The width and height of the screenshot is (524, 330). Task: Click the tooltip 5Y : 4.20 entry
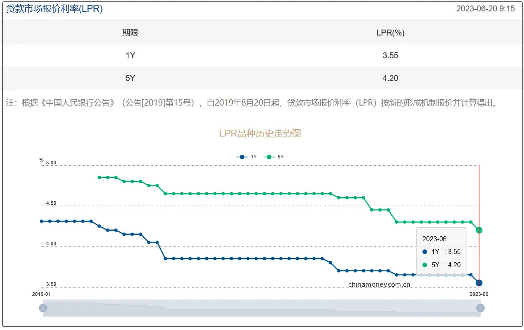(x=441, y=265)
